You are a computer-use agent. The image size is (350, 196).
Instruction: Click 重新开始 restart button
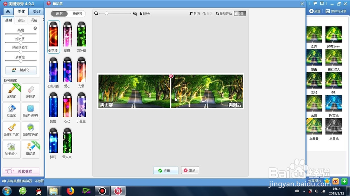click(224, 14)
